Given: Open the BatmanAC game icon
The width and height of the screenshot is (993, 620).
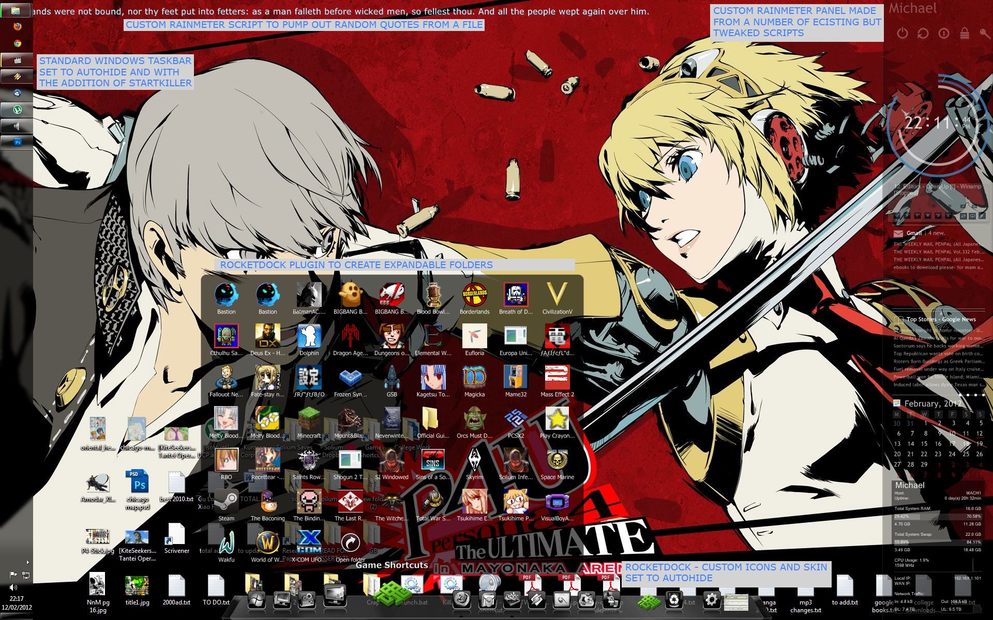Looking at the screenshot, I should [x=309, y=299].
